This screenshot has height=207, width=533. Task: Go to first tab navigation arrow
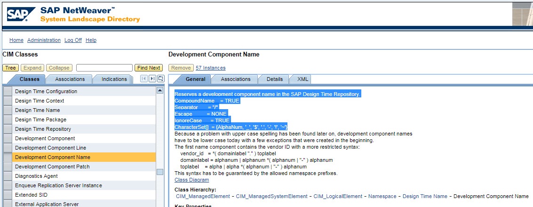pyautogui.click(x=144, y=79)
